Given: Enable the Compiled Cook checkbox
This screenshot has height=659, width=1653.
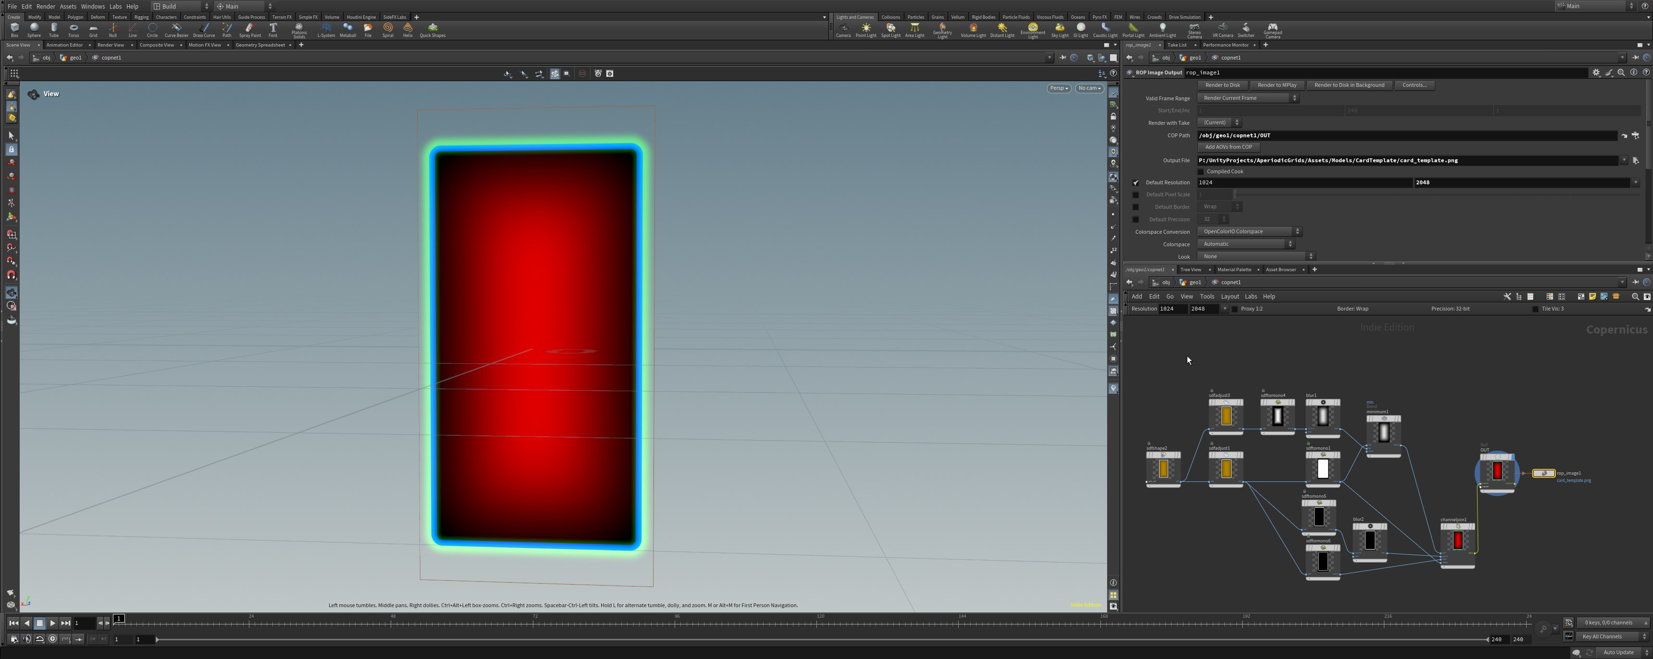Looking at the screenshot, I should click(1201, 172).
